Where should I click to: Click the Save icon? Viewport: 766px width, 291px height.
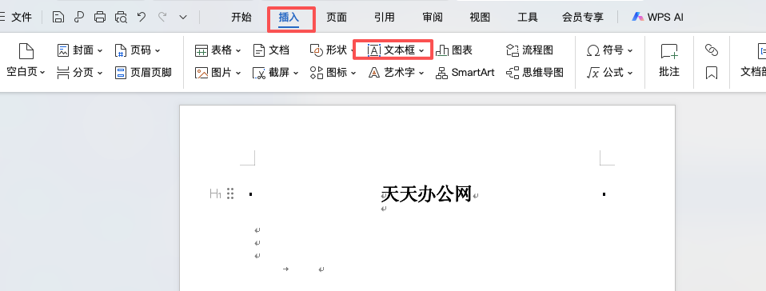58,18
